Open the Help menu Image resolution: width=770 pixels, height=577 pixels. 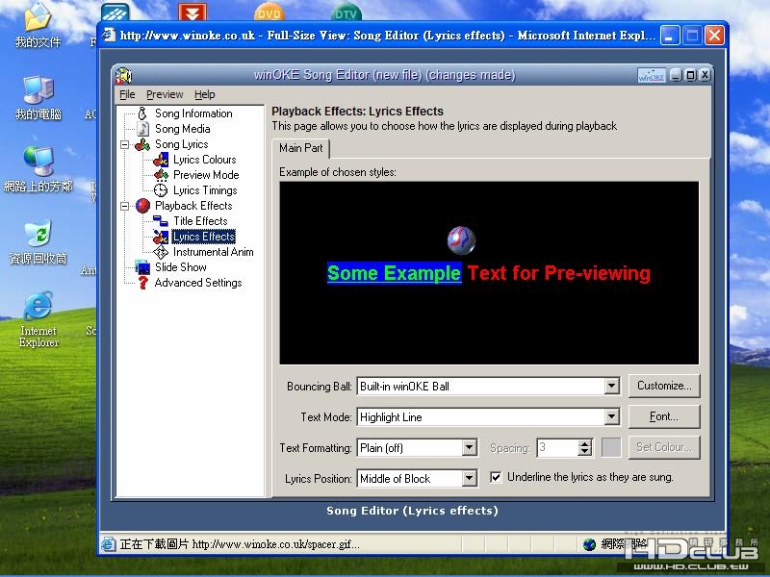click(204, 94)
